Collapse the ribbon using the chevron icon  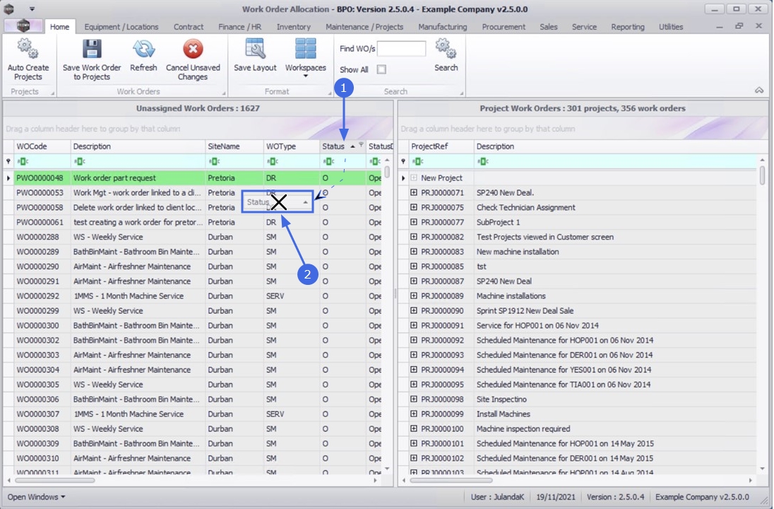[759, 90]
